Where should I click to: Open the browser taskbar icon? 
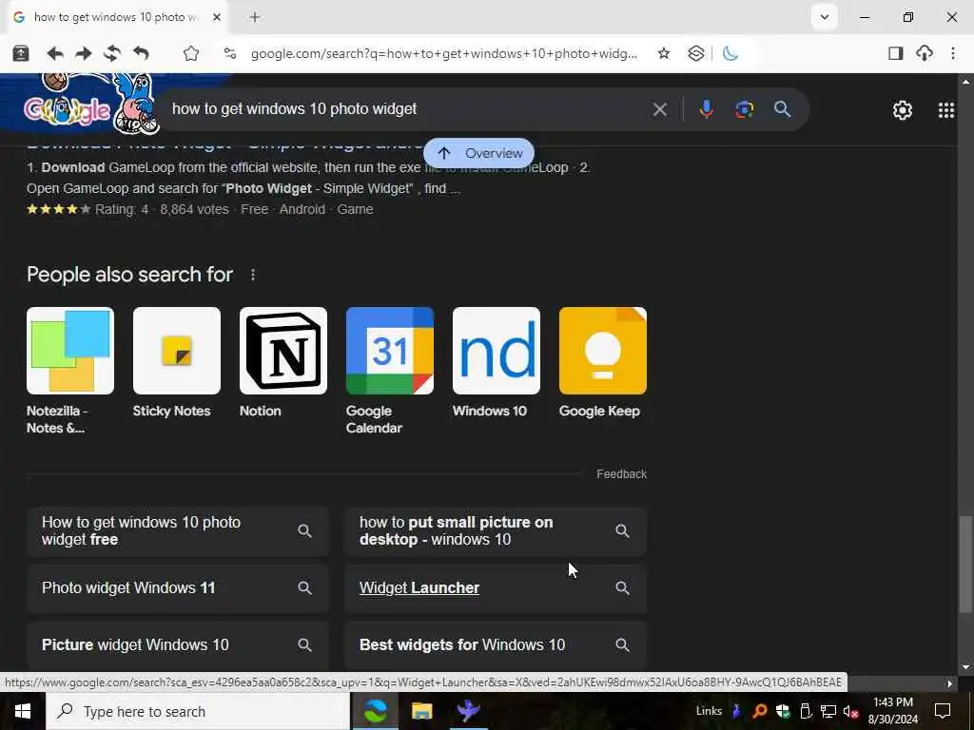coord(375,711)
